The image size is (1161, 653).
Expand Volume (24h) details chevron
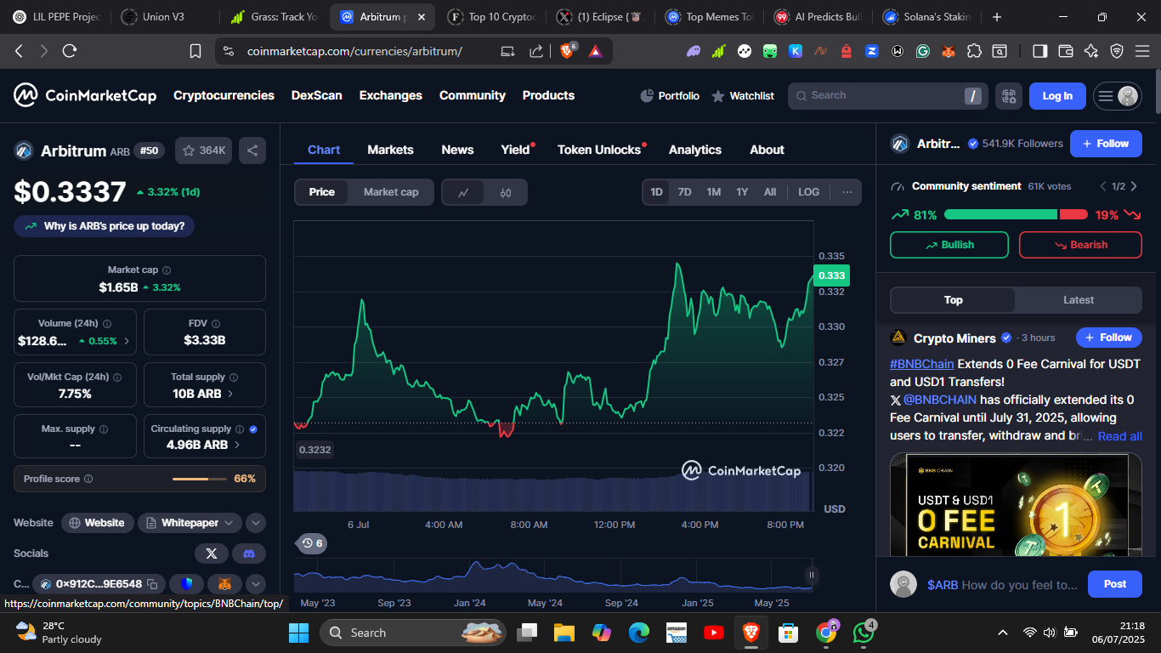(127, 341)
